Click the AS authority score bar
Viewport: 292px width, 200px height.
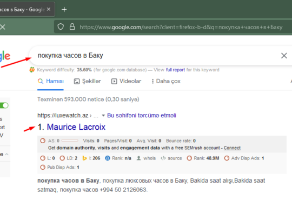(70, 141)
